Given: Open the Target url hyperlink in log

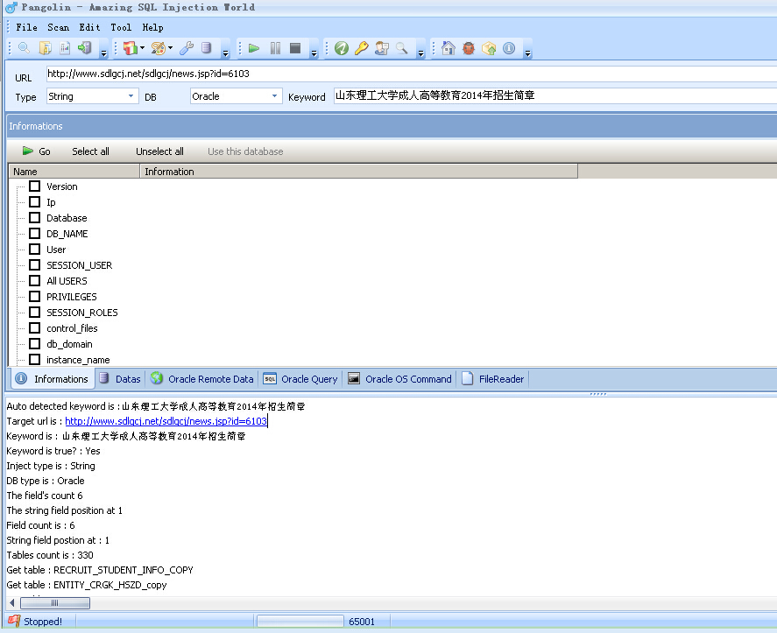Looking at the screenshot, I should point(166,421).
